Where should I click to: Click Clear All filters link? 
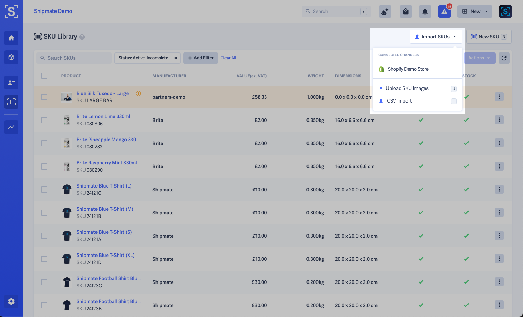pyautogui.click(x=228, y=58)
